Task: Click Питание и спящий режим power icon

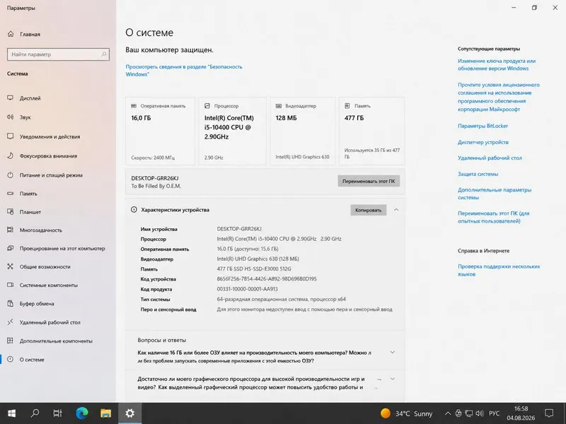Action: point(11,175)
